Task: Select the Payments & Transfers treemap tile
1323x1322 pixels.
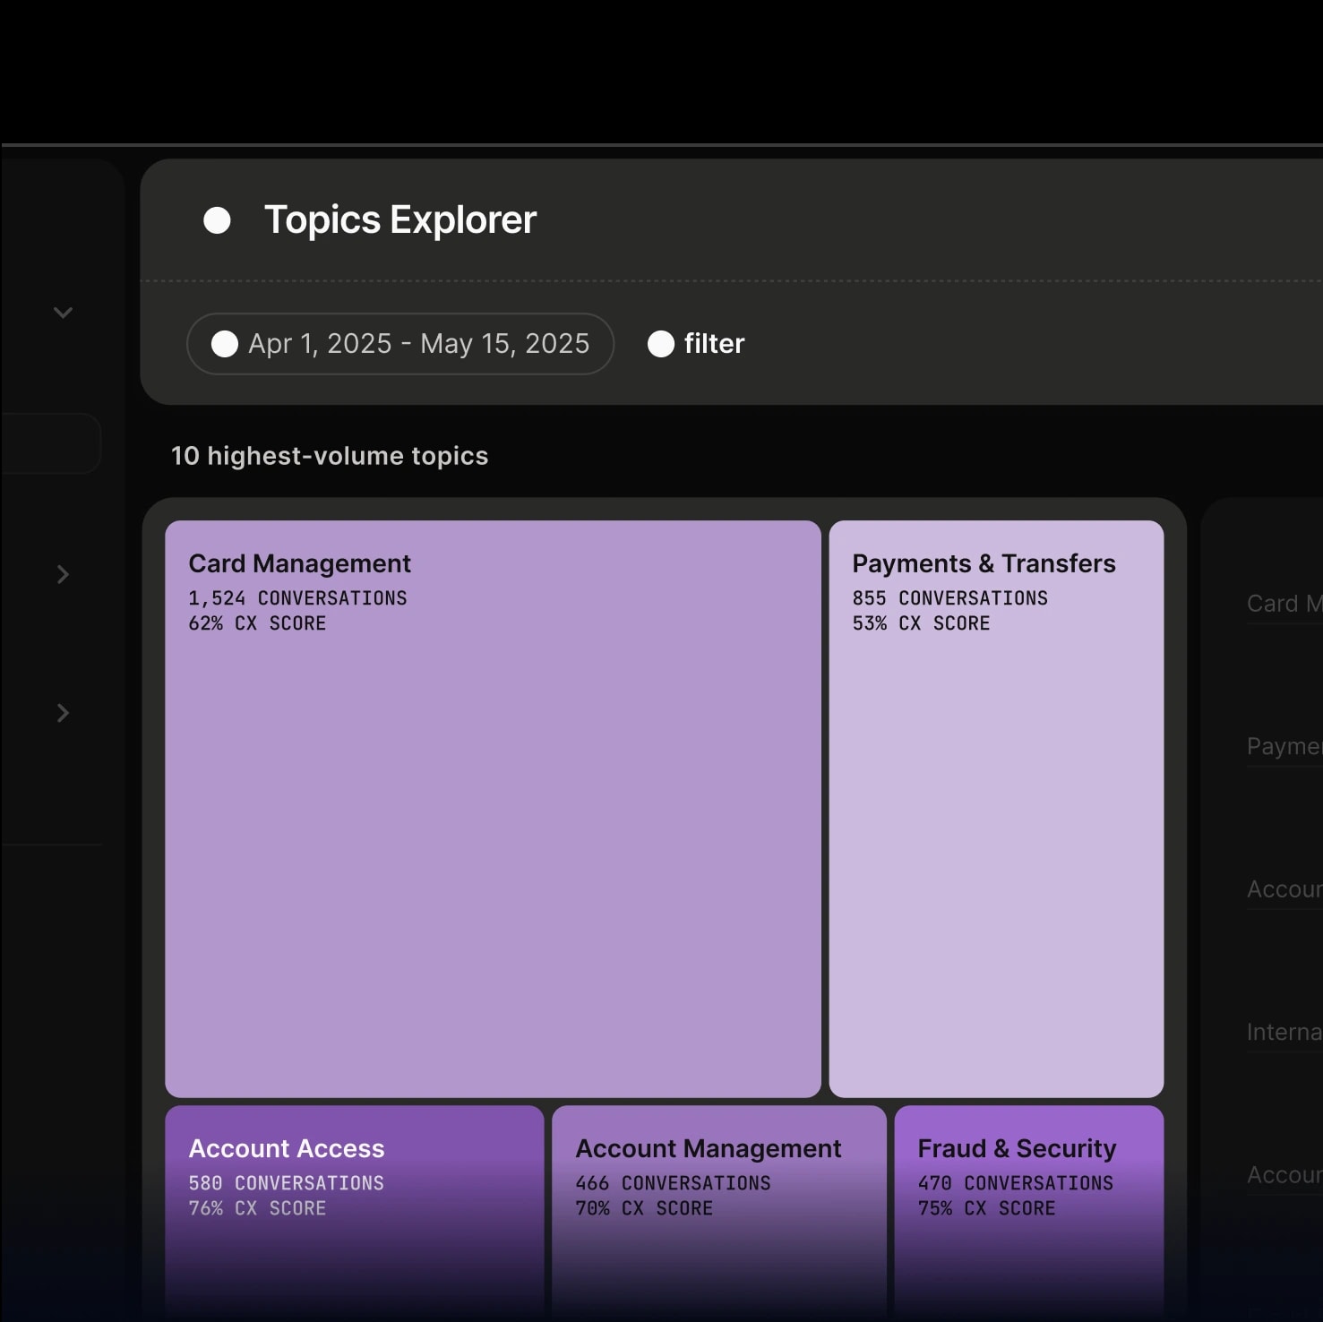Action: click(x=996, y=809)
